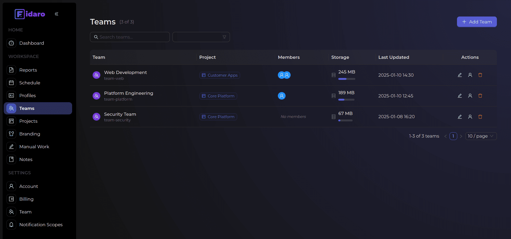511x239 pixels.
Task: Go to Notification Scopes settings
Action: click(41, 225)
